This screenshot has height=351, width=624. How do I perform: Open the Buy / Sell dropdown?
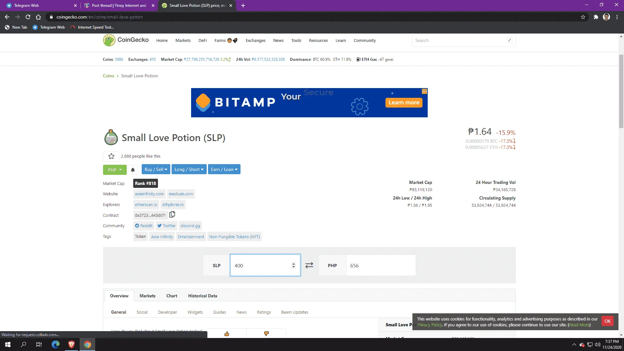coord(156,169)
